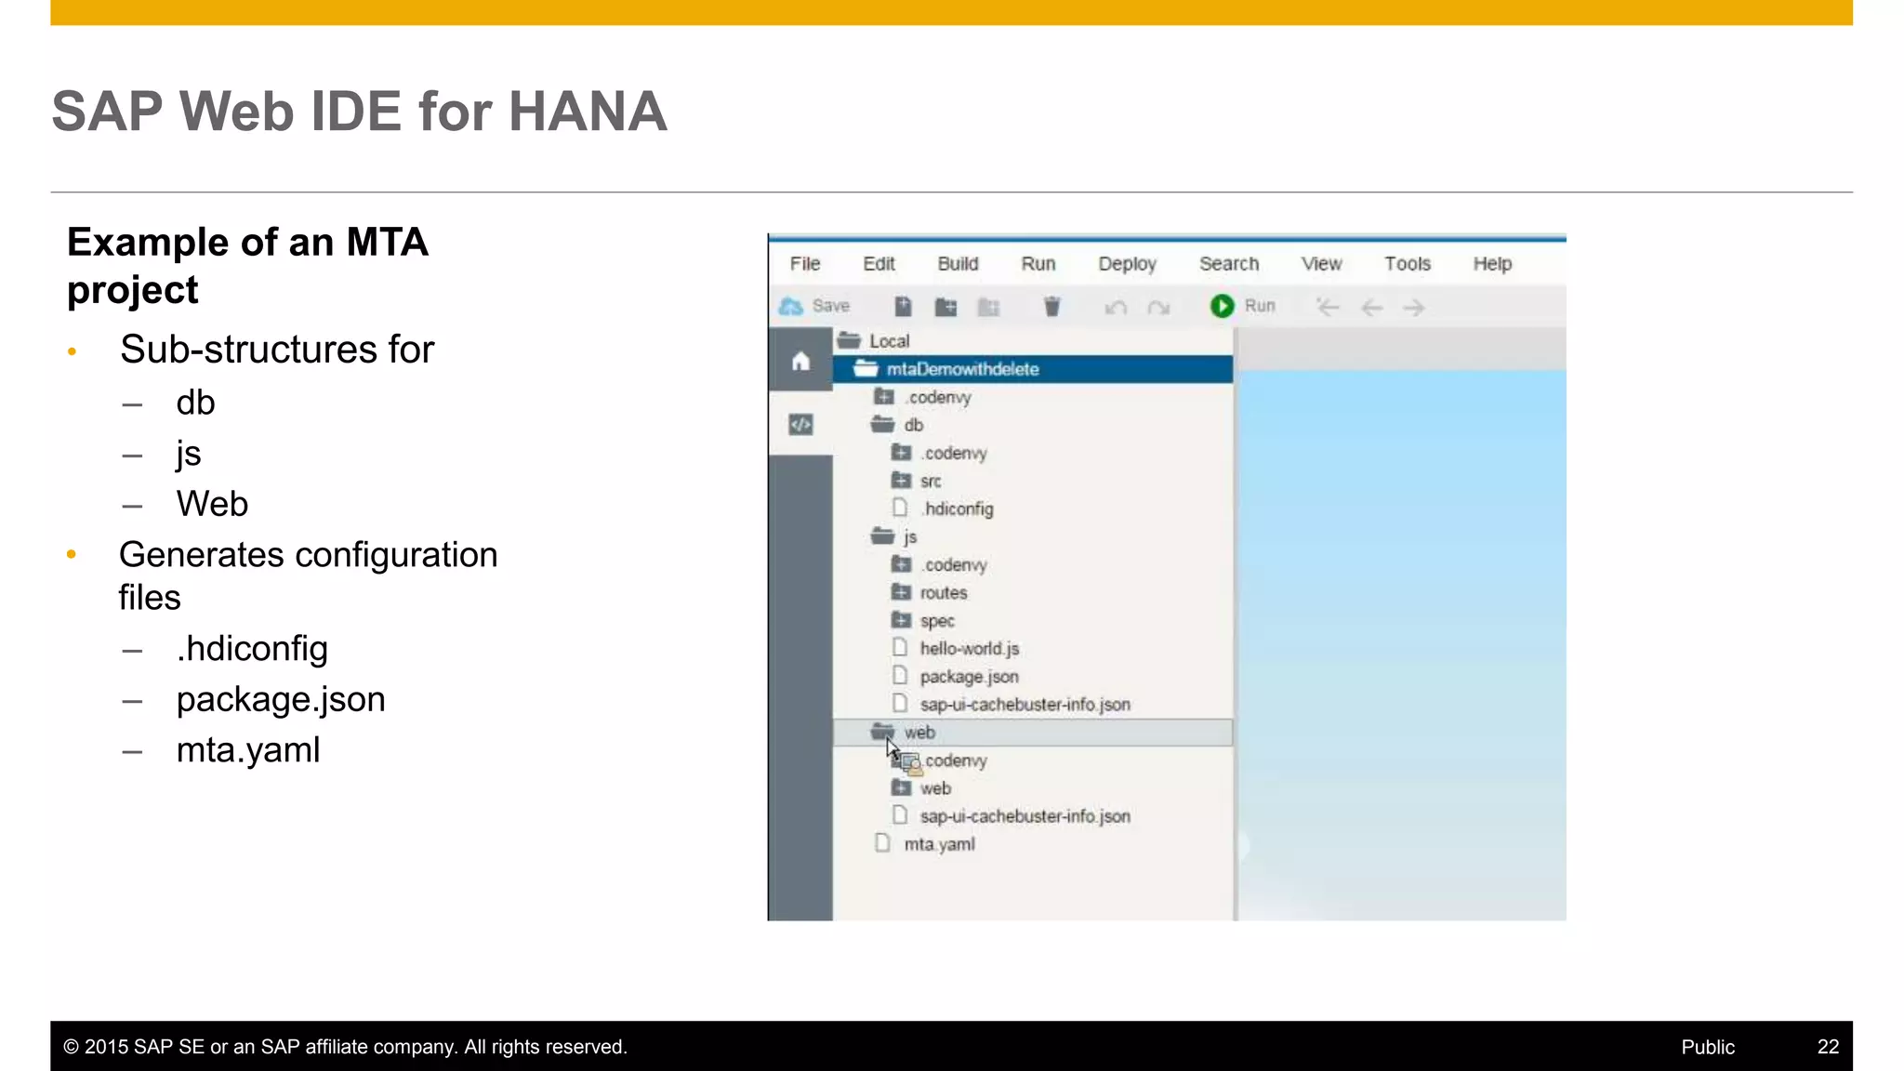This screenshot has height=1071, width=1904.
Task: Click the green Run play icon
Action: click(1222, 306)
